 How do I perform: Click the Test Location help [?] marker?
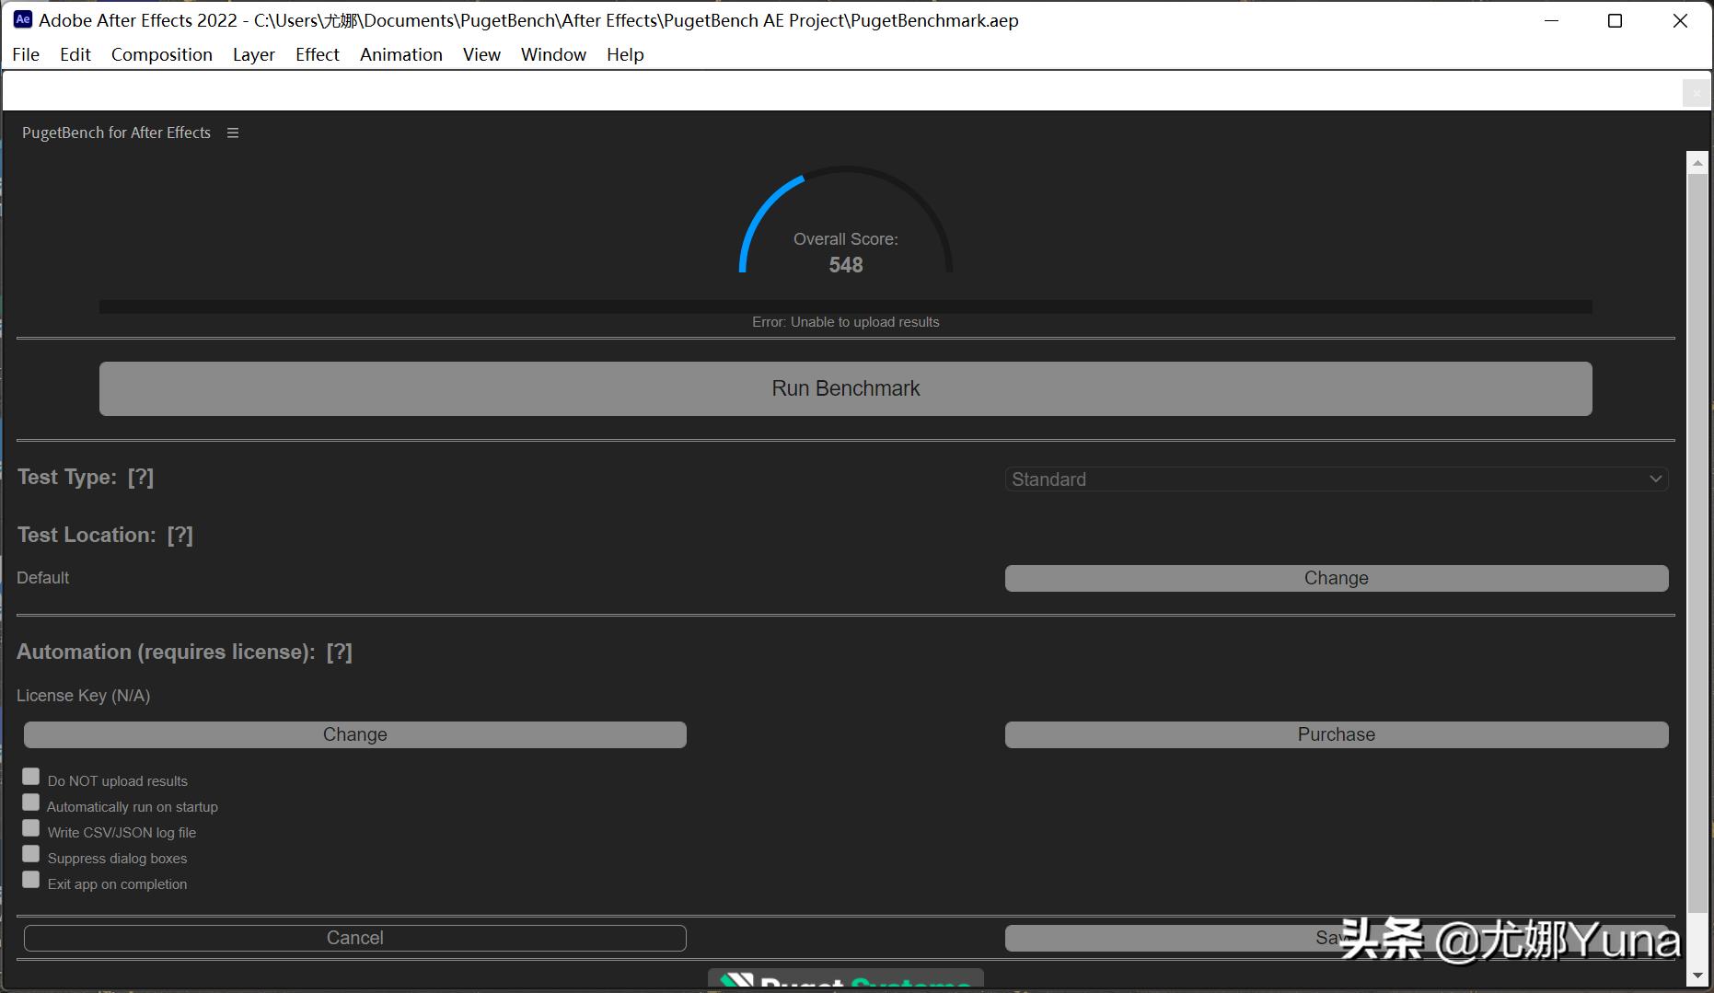point(180,535)
